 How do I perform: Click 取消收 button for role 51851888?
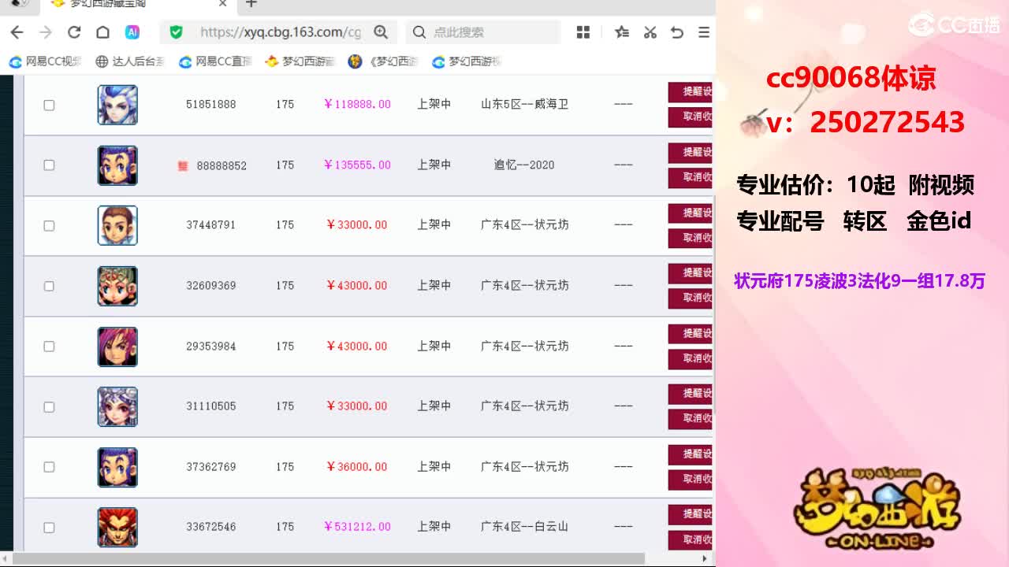691,117
